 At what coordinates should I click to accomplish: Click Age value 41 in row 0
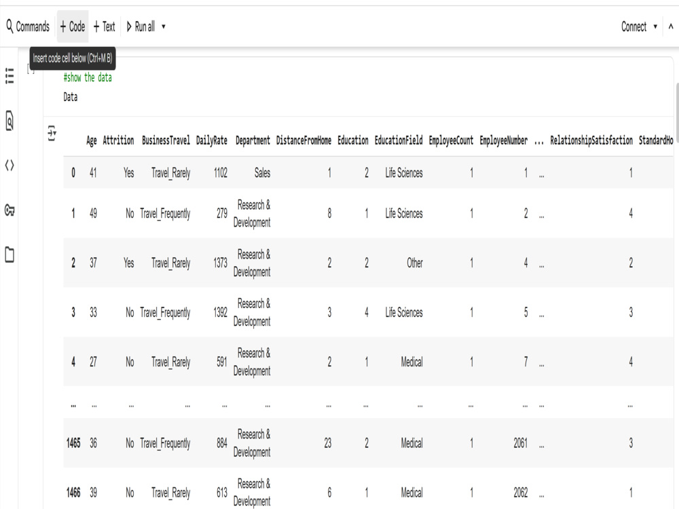coord(93,172)
